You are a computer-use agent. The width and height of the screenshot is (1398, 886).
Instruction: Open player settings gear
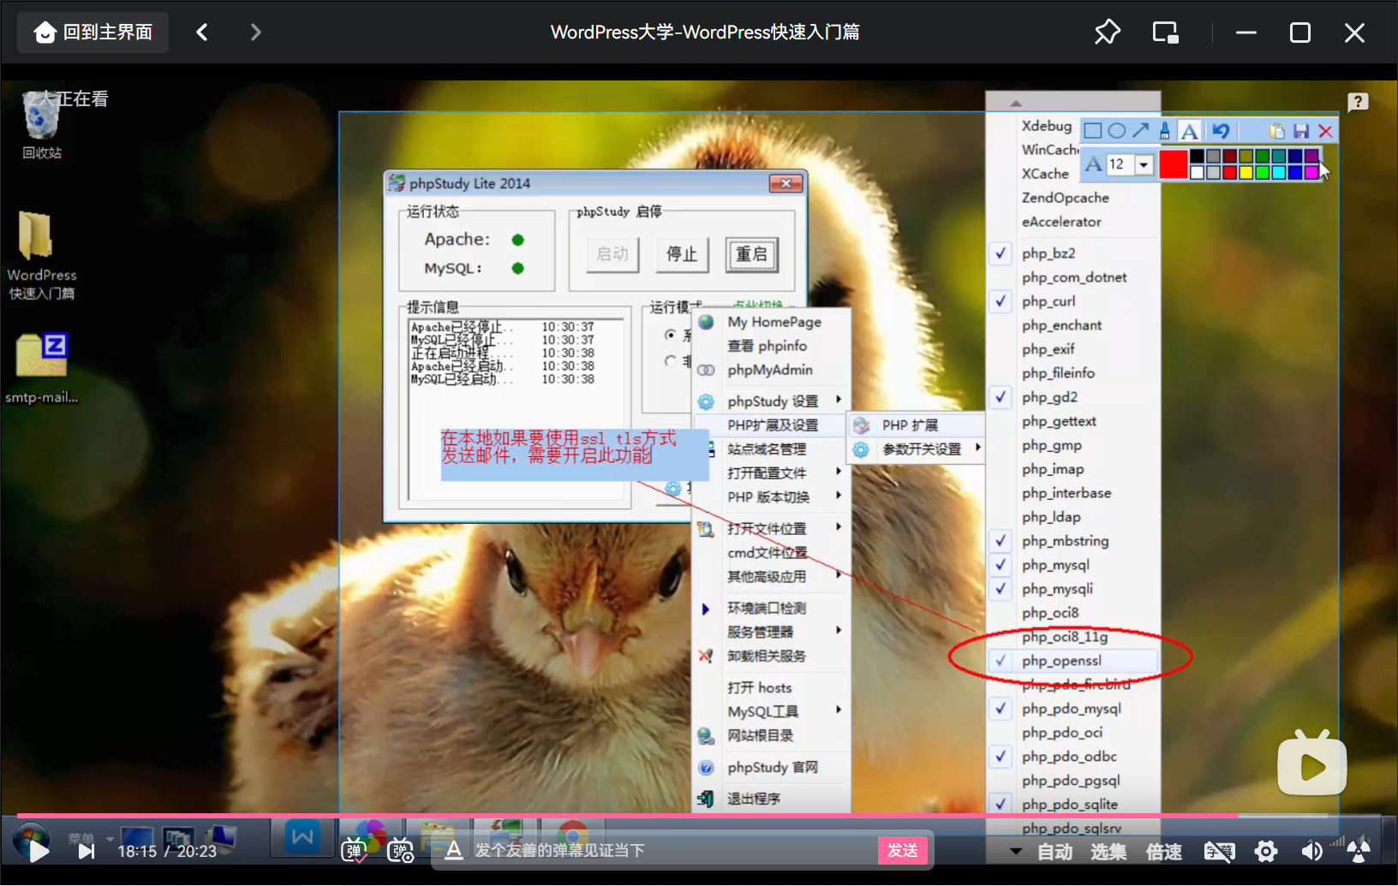(1266, 851)
